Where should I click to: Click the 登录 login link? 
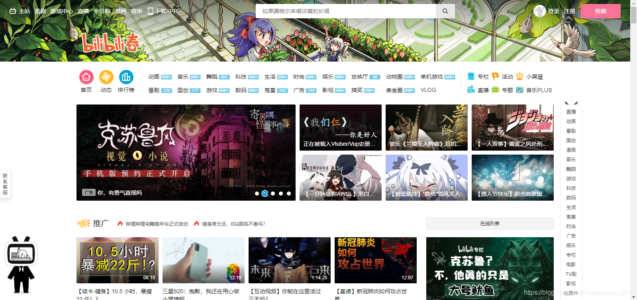554,11
